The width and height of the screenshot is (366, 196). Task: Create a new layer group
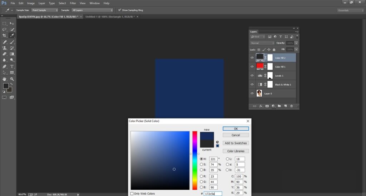(x=279, y=106)
